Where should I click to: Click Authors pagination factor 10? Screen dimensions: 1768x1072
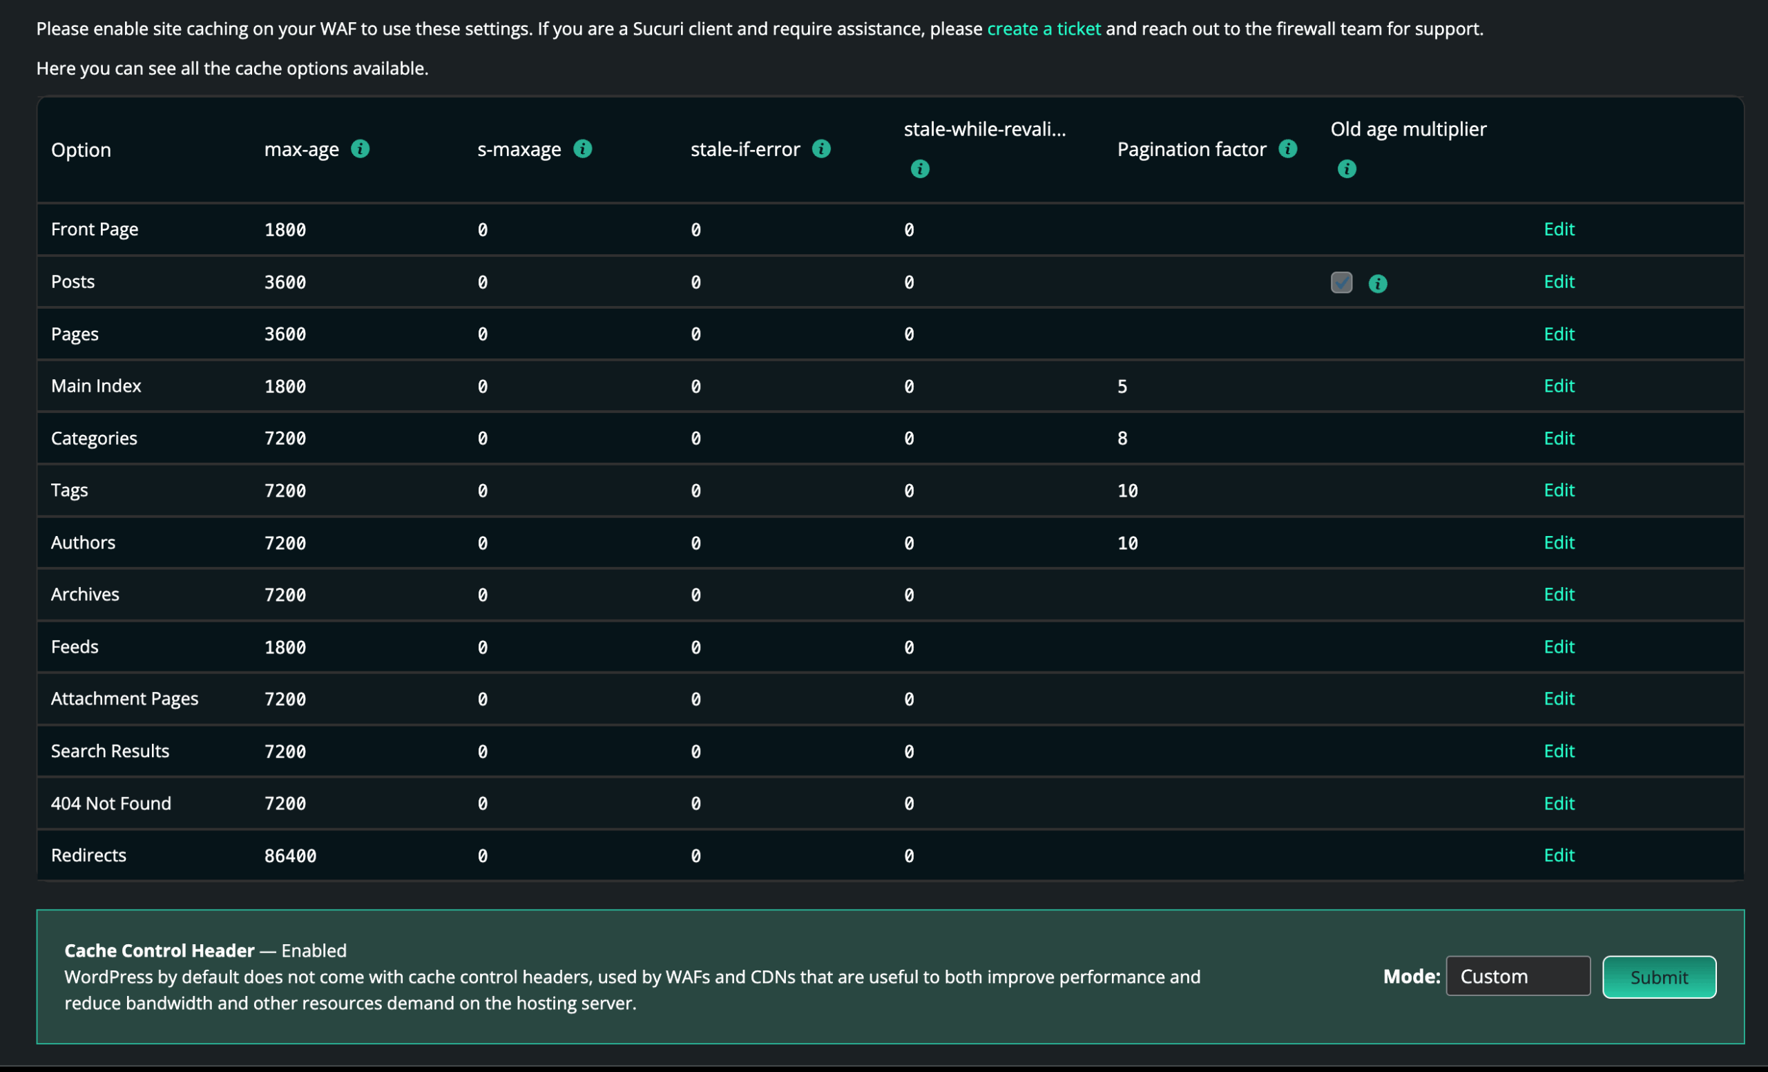(1127, 543)
